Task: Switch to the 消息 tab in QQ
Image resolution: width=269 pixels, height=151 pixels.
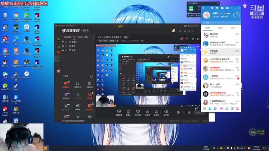Action: [207, 28]
